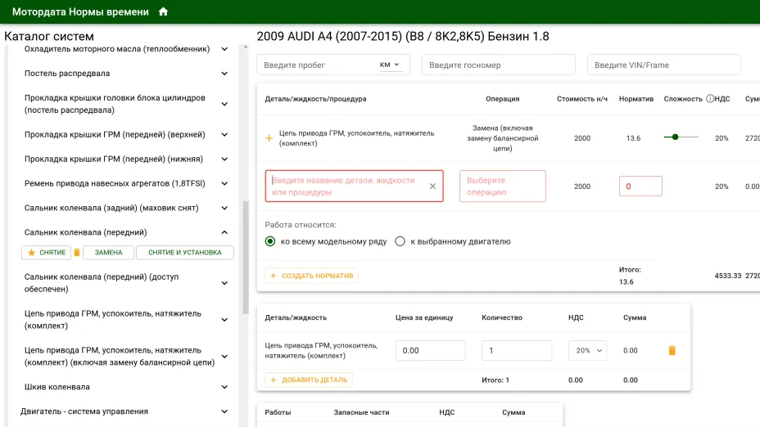
Task: Select radio ко всему модельному ряду
Action: pyautogui.click(x=270, y=241)
